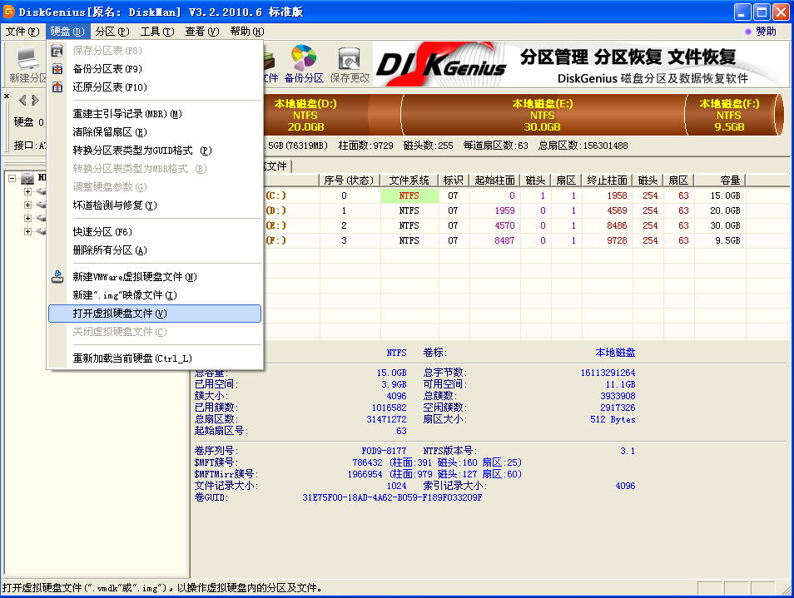Choose 打开虚拟硬盘文件 menu entry

click(155, 314)
